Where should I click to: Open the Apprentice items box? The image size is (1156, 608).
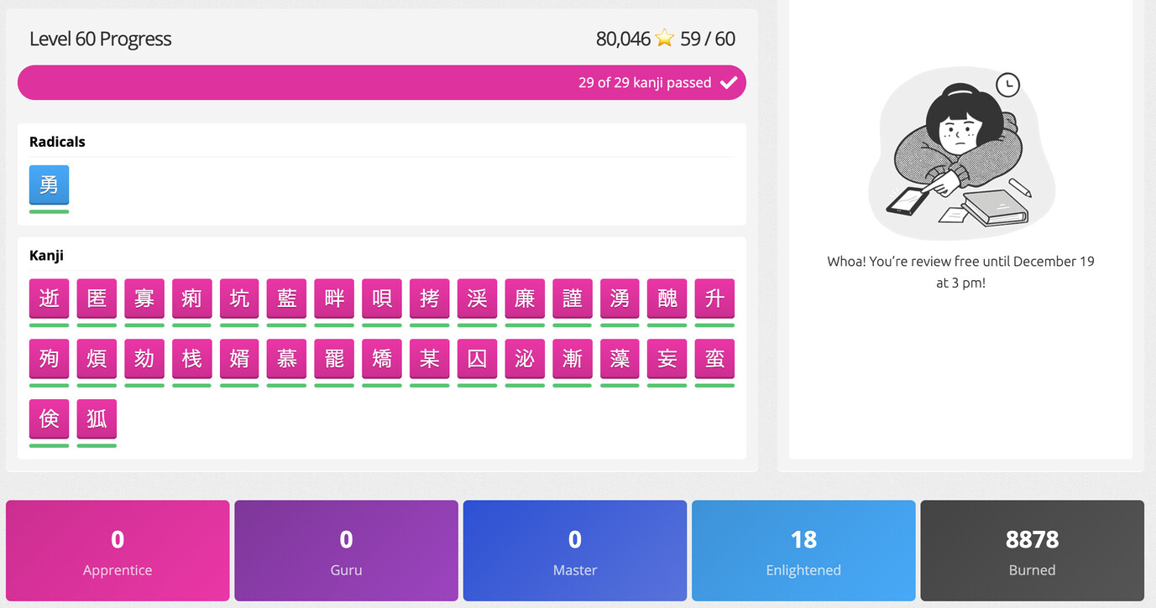(118, 551)
